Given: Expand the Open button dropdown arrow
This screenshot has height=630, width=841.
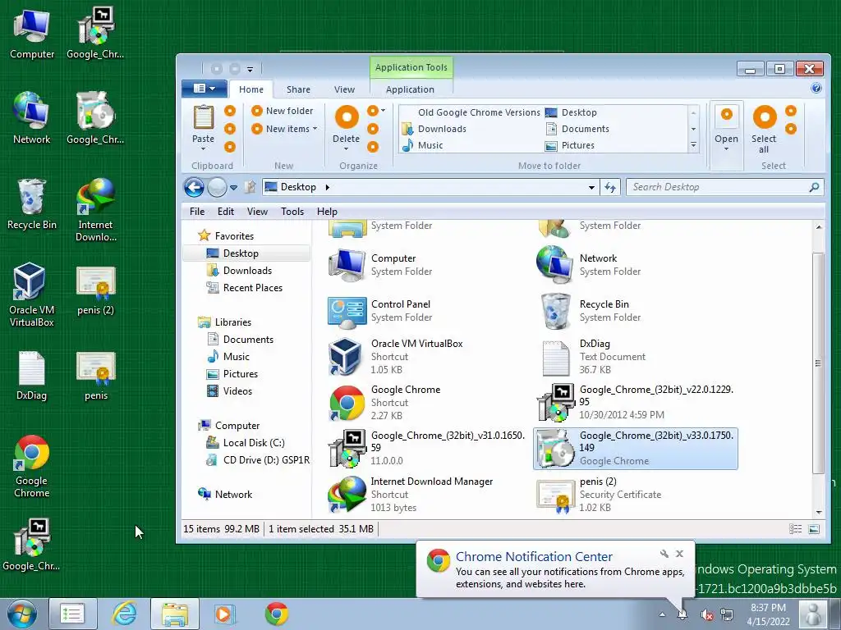Looking at the screenshot, I should 726,149.
